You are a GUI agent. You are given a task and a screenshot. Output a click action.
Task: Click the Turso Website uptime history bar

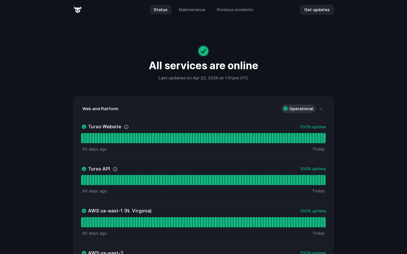(x=203, y=138)
